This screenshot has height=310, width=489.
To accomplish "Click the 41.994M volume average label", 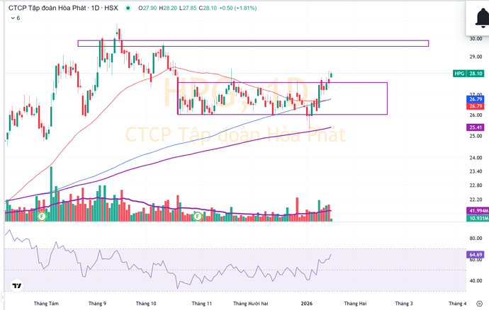I will point(478,211).
